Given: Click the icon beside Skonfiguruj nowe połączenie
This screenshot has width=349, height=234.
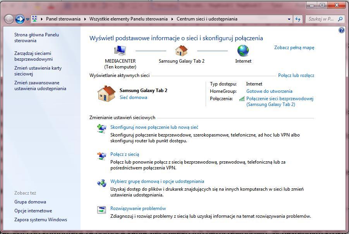Looking at the screenshot, I should tap(102, 129).
